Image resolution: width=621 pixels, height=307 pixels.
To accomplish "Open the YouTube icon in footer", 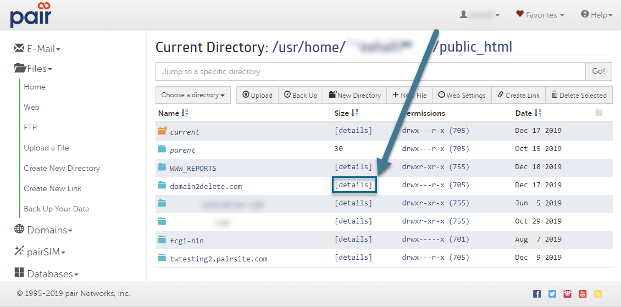I will [583, 294].
